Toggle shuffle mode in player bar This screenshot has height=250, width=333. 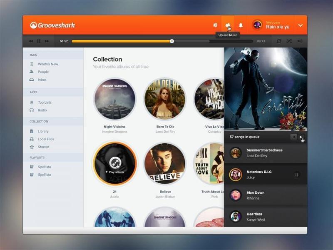pos(289,41)
